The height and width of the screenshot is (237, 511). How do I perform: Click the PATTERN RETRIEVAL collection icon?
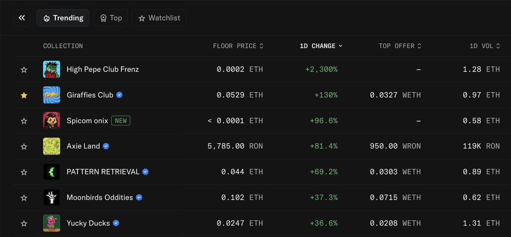52,172
